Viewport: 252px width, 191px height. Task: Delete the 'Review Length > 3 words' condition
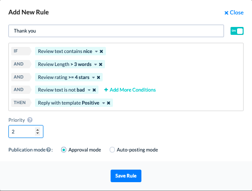101,64
